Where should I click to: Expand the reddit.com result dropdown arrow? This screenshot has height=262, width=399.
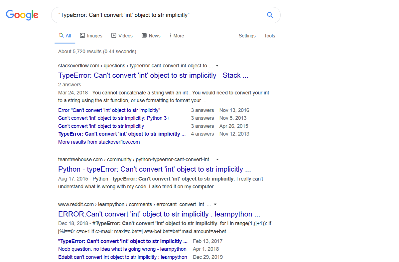(x=215, y=204)
